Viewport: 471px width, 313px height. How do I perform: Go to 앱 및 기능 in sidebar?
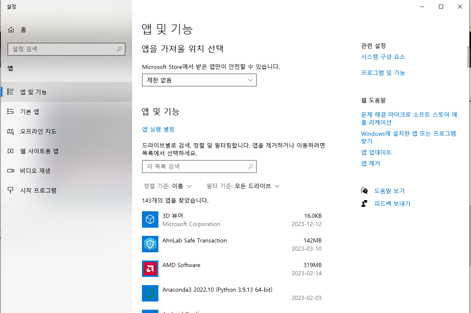pyautogui.click(x=66, y=92)
